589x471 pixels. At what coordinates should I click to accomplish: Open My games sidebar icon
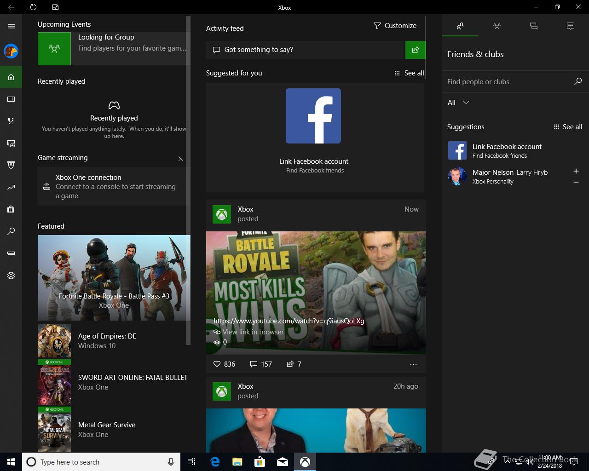(11, 99)
